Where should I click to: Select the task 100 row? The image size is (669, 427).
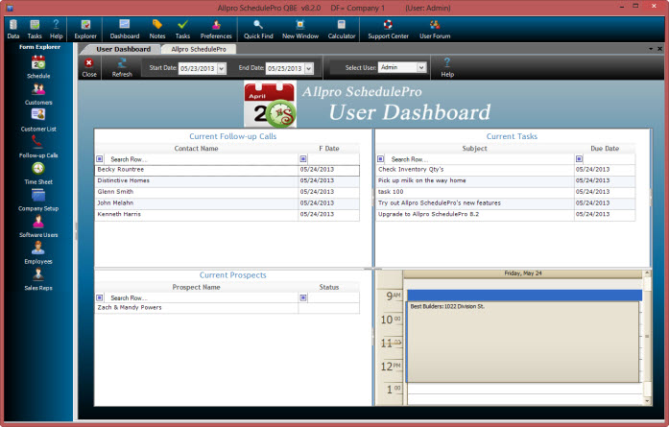[505, 192]
